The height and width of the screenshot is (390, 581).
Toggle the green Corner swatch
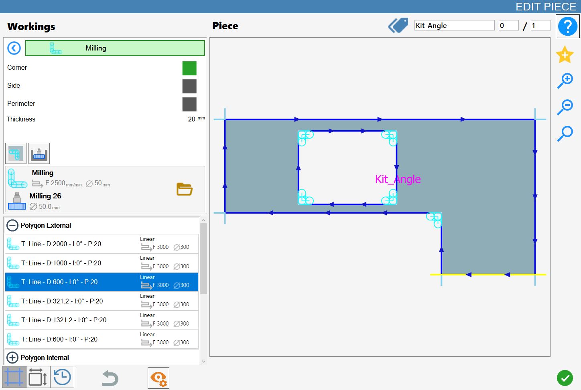[x=189, y=69]
